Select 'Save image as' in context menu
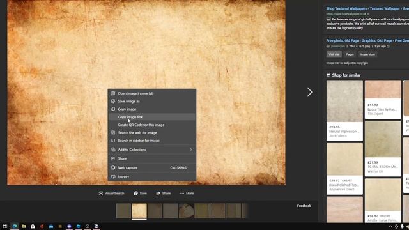This screenshot has height=230, width=409. tap(152, 101)
